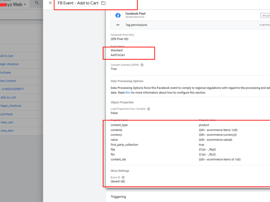The height and width of the screenshot is (202, 270).
Task: Click the fbp property name
Action: pyautogui.click(x=113, y=149)
